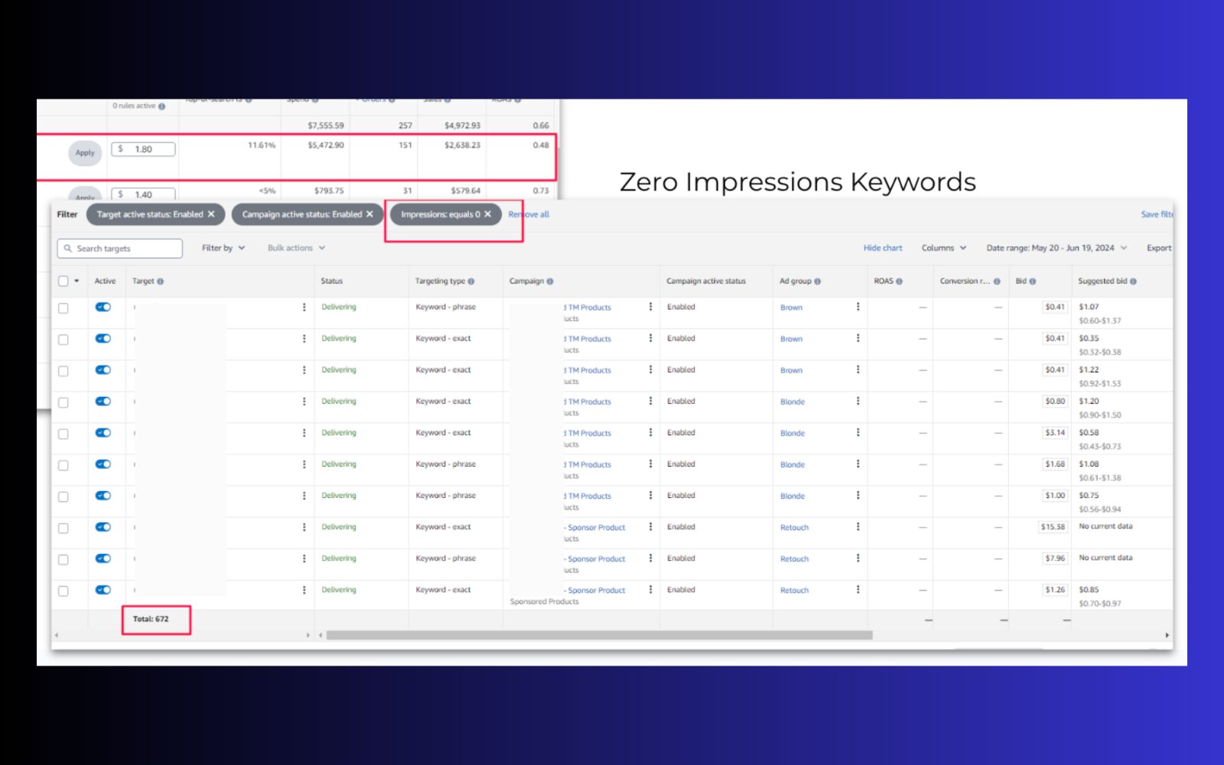Toggle active switch in $0.58 suggested bid row
The image size is (1224, 765).
pyautogui.click(x=103, y=432)
